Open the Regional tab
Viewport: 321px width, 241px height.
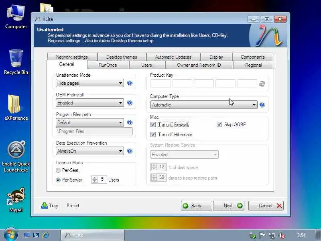click(253, 65)
